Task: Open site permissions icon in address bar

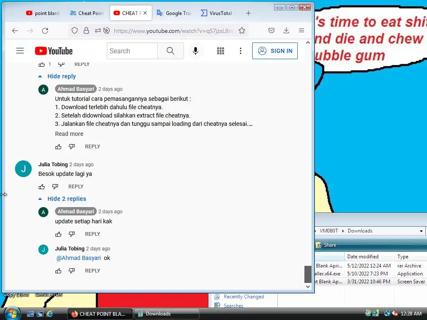Action: (x=98, y=30)
